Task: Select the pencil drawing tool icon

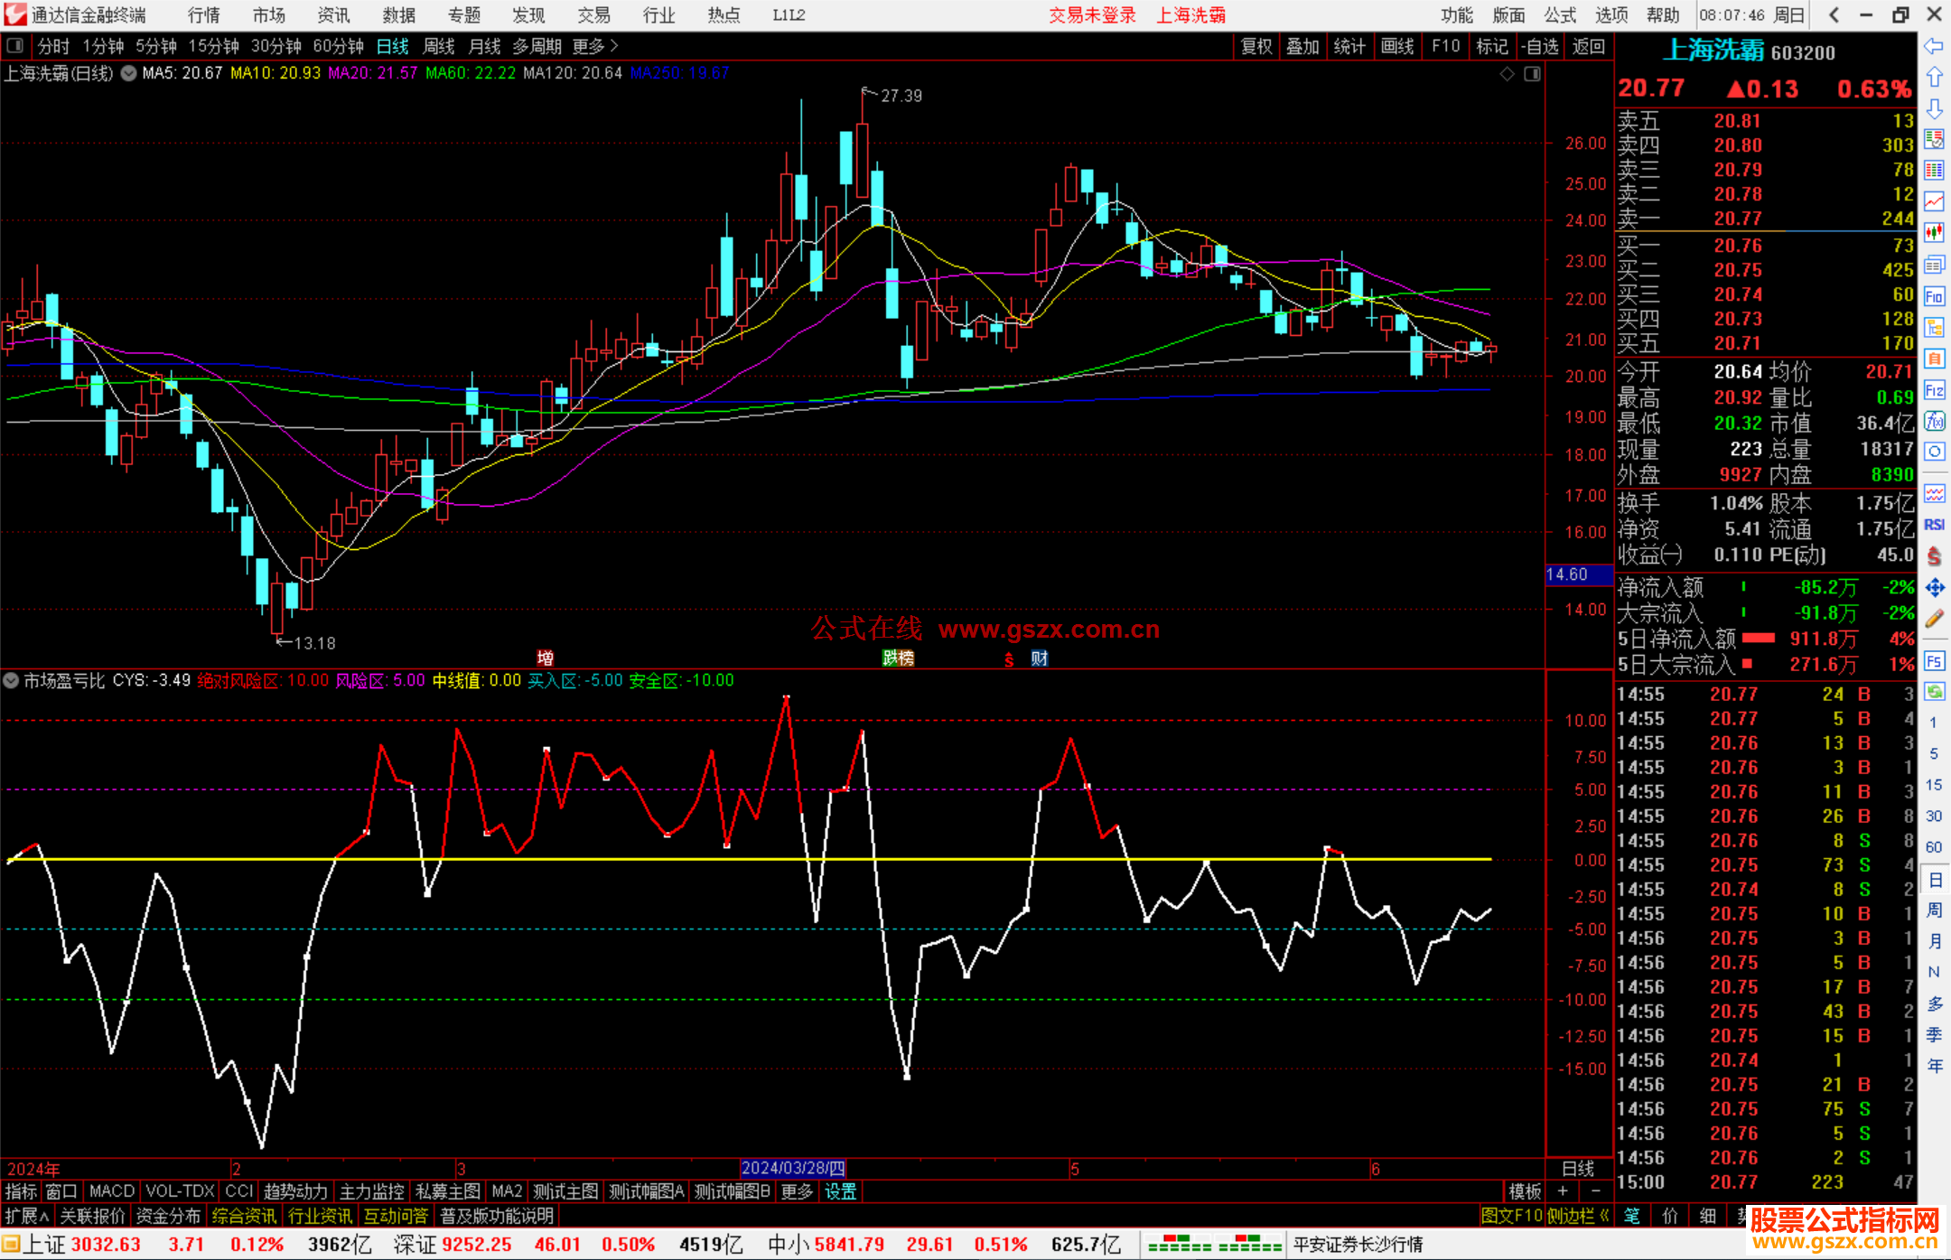Action: coord(1934,620)
